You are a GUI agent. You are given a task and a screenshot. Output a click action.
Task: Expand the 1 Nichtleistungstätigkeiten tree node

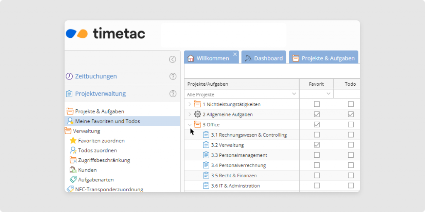coord(190,104)
